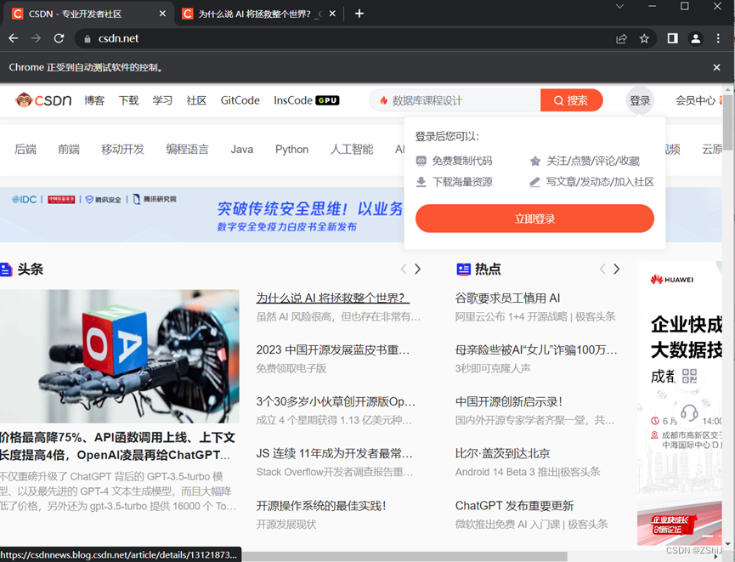
Task: Open the Chrome three-dot menu
Action: tap(718, 38)
